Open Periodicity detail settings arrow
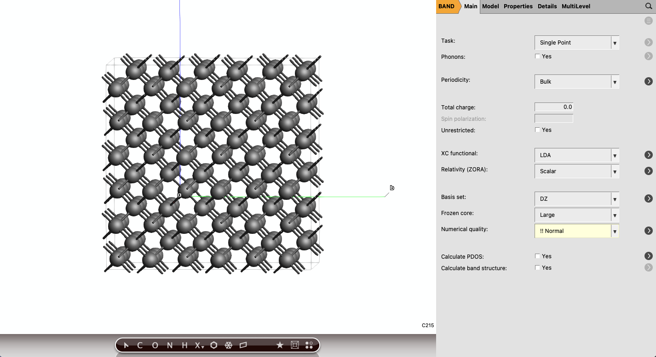The image size is (656, 357). 649,81
